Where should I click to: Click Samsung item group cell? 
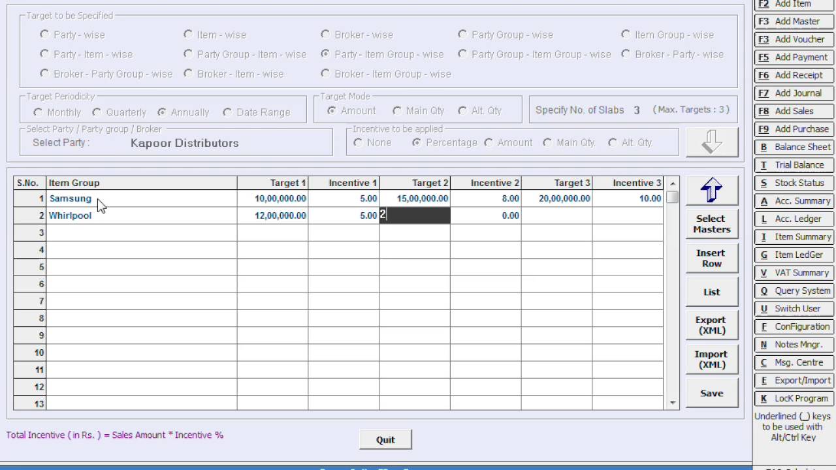click(142, 198)
